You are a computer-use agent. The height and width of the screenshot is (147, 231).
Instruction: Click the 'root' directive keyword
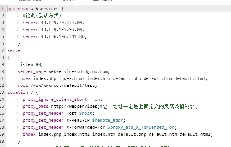coord(23,86)
